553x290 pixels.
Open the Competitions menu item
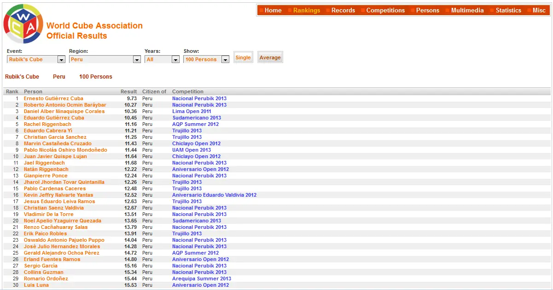coord(386,10)
